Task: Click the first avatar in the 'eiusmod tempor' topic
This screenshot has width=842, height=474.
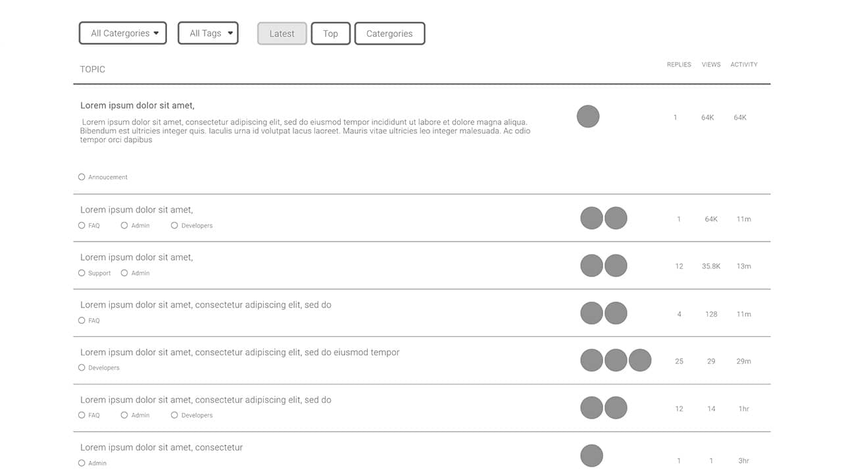Action: point(591,361)
